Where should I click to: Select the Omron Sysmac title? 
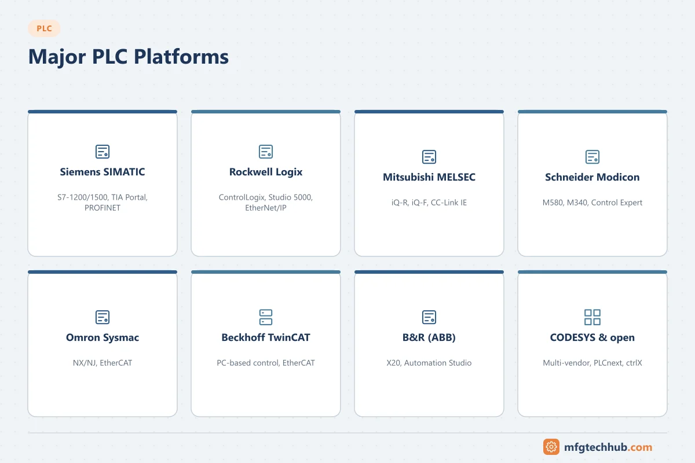pyautogui.click(x=103, y=337)
